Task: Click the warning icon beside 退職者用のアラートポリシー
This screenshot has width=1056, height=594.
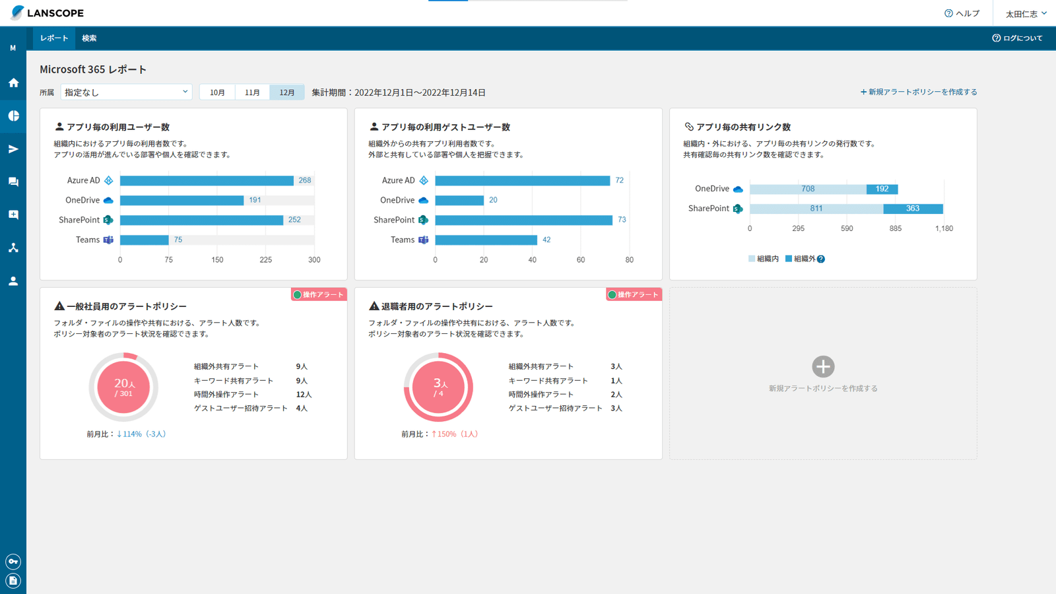Action: (x=374, y=306)
